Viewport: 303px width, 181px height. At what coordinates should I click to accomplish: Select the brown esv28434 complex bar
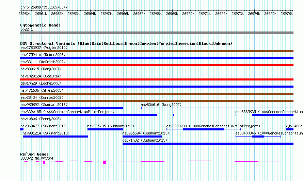(x=157, y=101)
